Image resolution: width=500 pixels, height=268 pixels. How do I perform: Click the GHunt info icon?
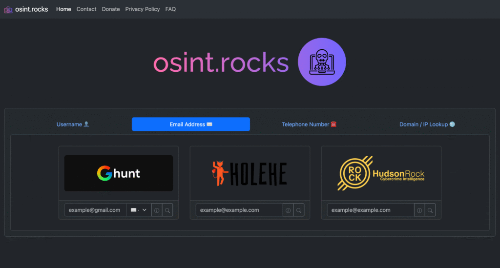[157, 210]
